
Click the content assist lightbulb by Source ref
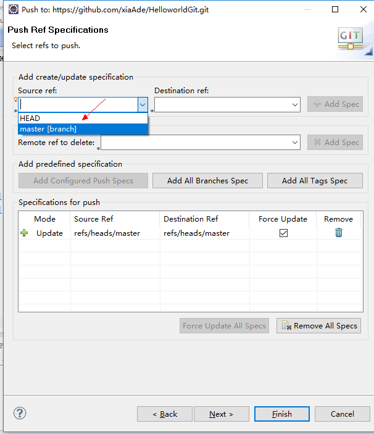[15, 99]
